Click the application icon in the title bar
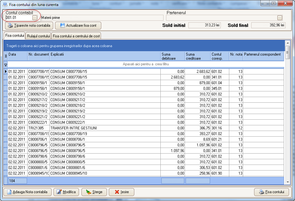Screen dimensions: 295x201 (x=5, y=4)
